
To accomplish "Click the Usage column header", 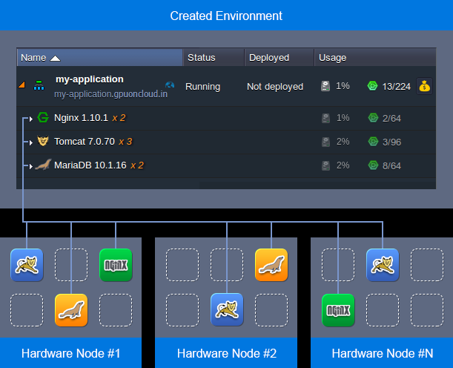I will 333,57.
